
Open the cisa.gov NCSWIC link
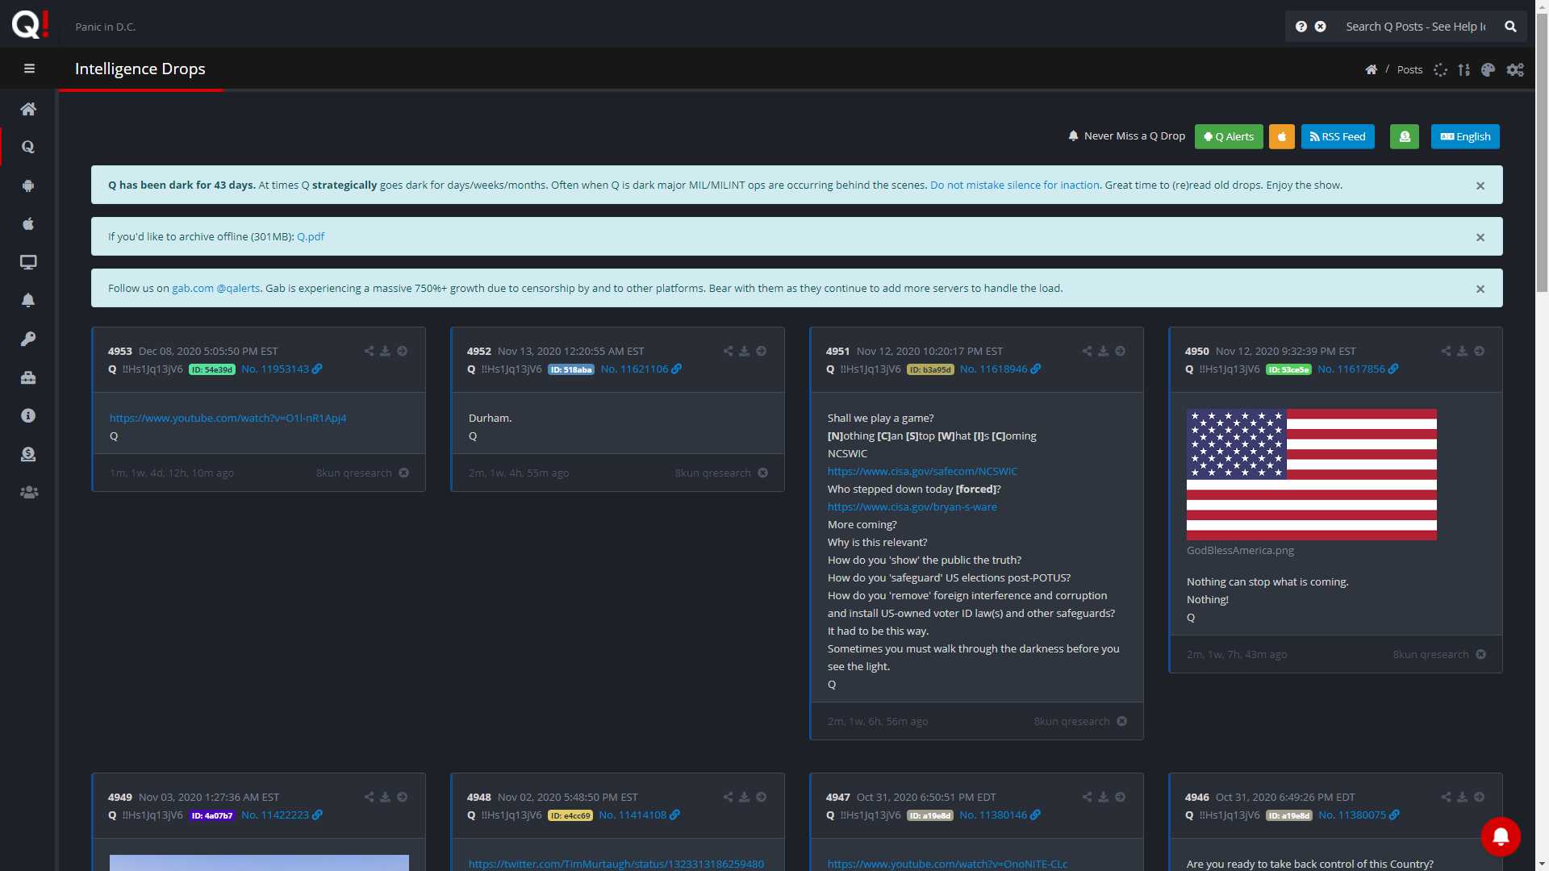(x=922, y=471)
